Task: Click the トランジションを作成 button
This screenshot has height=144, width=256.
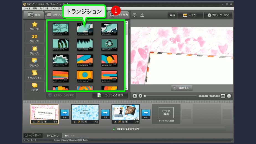Action: pos(110,95)
